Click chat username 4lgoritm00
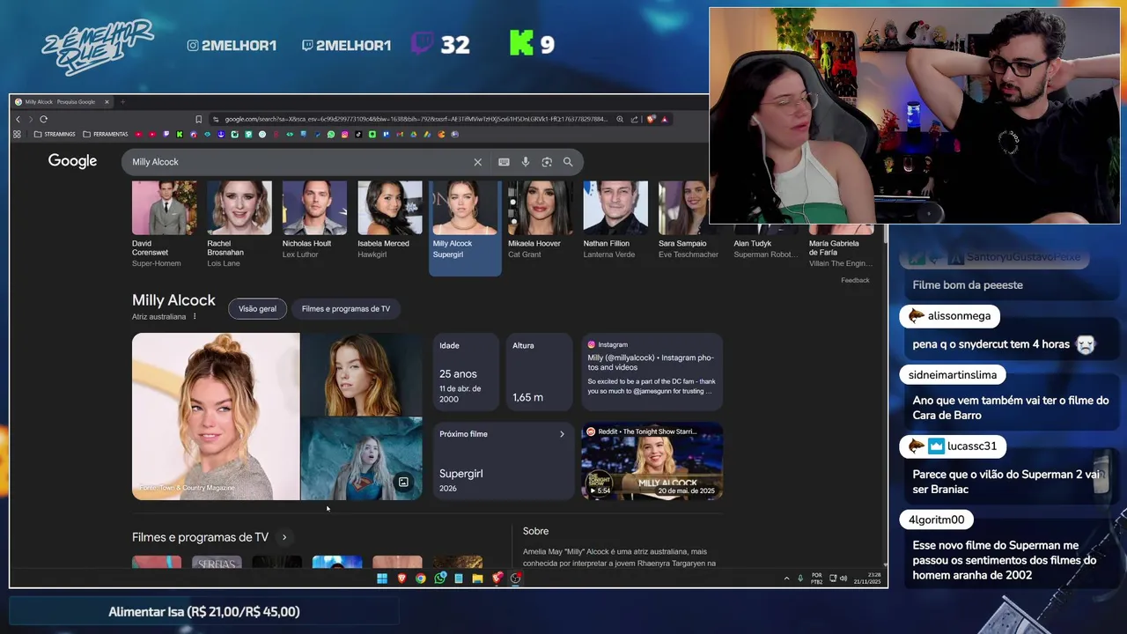 937,520
